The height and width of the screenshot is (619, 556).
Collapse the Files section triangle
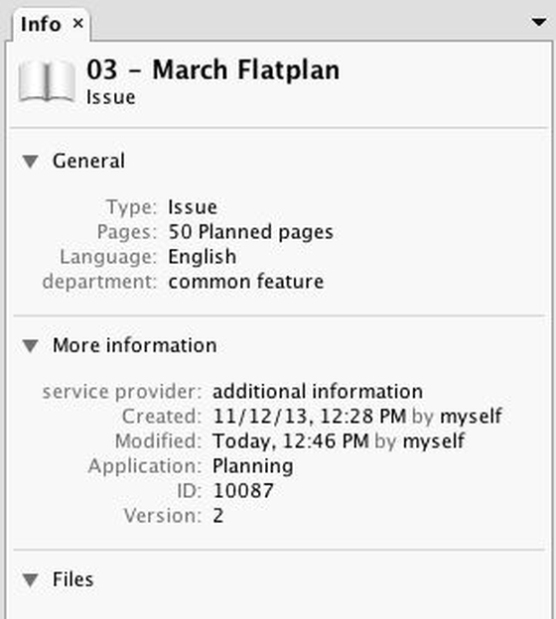[31, 579]
